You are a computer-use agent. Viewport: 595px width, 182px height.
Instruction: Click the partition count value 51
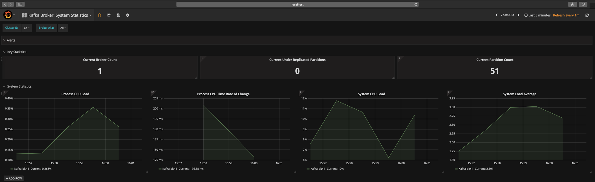(x=495, y=71)
